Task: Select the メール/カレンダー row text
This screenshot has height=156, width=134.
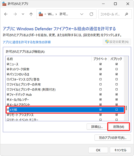Action: pyautogui.click(x=19, y=99)
